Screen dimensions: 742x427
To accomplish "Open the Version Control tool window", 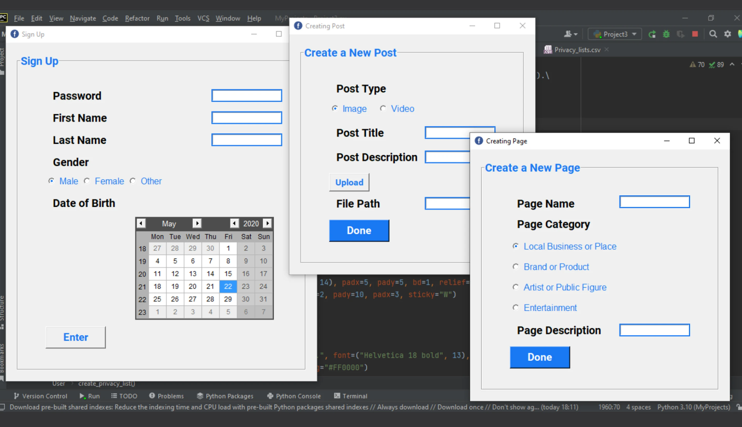I will pyautogui.click(x=40, y=396).
